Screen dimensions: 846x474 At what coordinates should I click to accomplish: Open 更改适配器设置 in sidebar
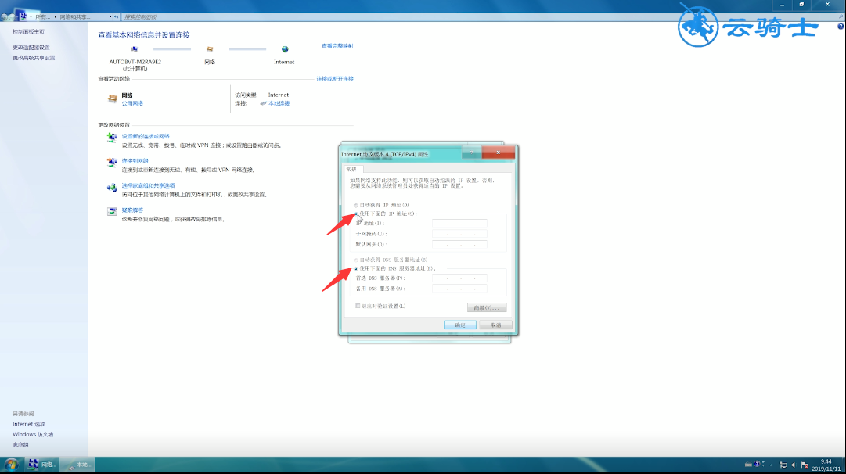click(31, 48)
